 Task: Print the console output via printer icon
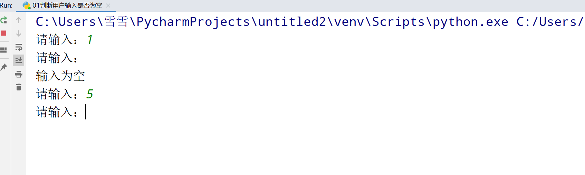pyautogui.click(x=19, y=74)
